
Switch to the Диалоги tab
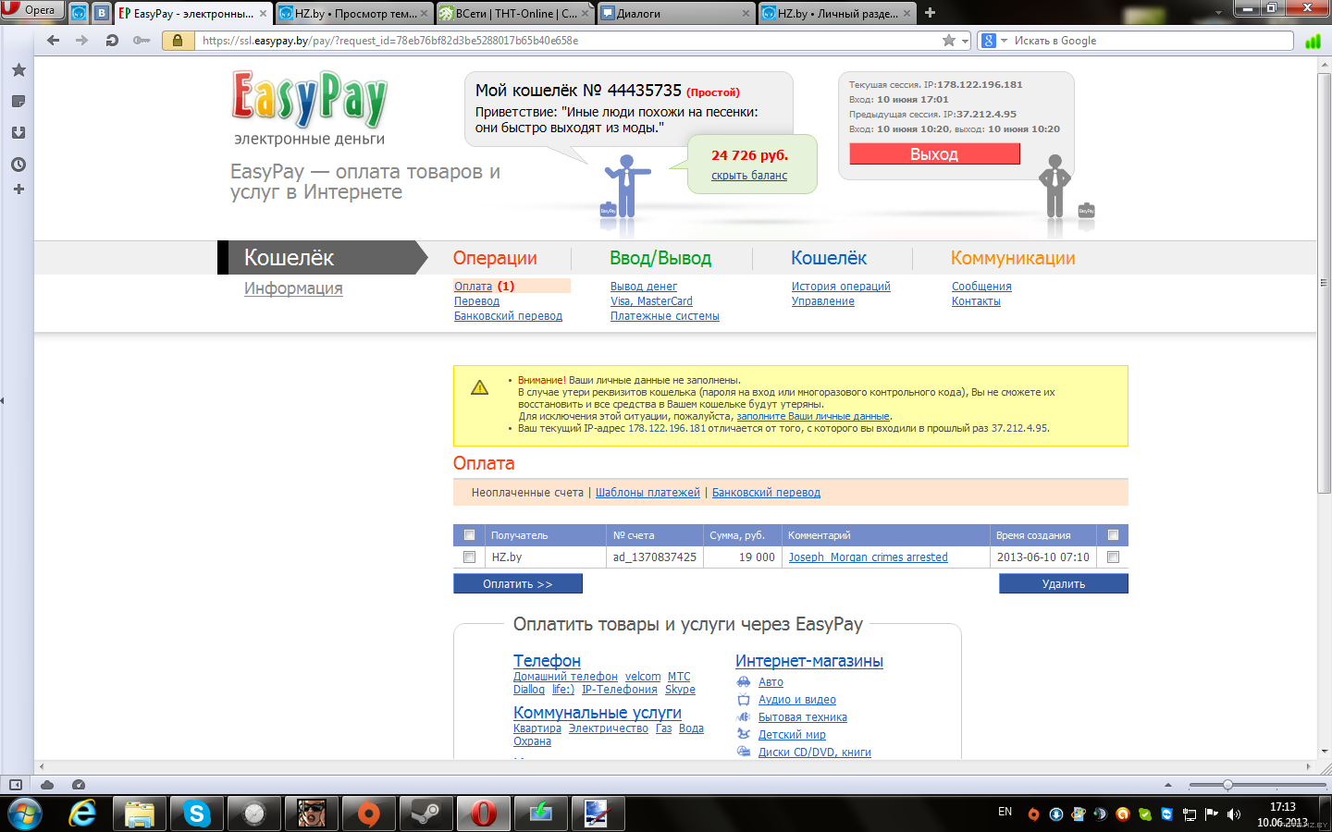(675, 13)
